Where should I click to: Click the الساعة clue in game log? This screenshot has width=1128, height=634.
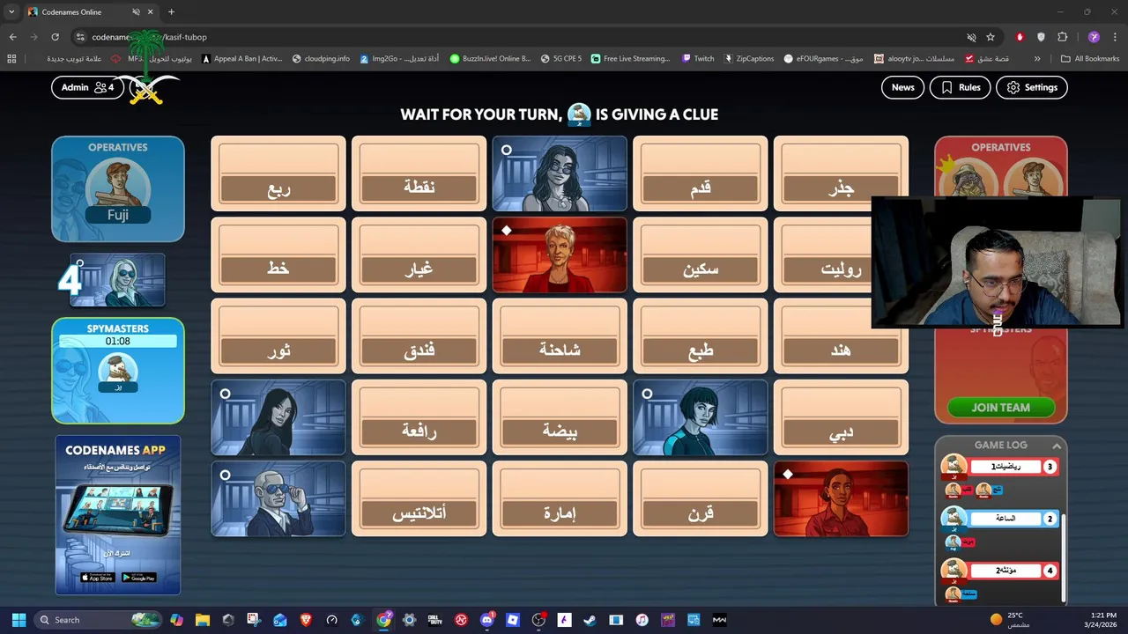(x=1006, y=519)
